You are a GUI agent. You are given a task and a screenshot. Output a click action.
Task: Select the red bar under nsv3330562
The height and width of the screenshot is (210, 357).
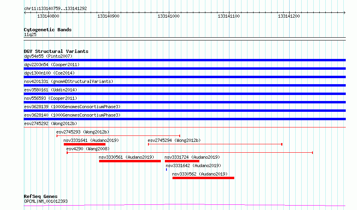203,178
